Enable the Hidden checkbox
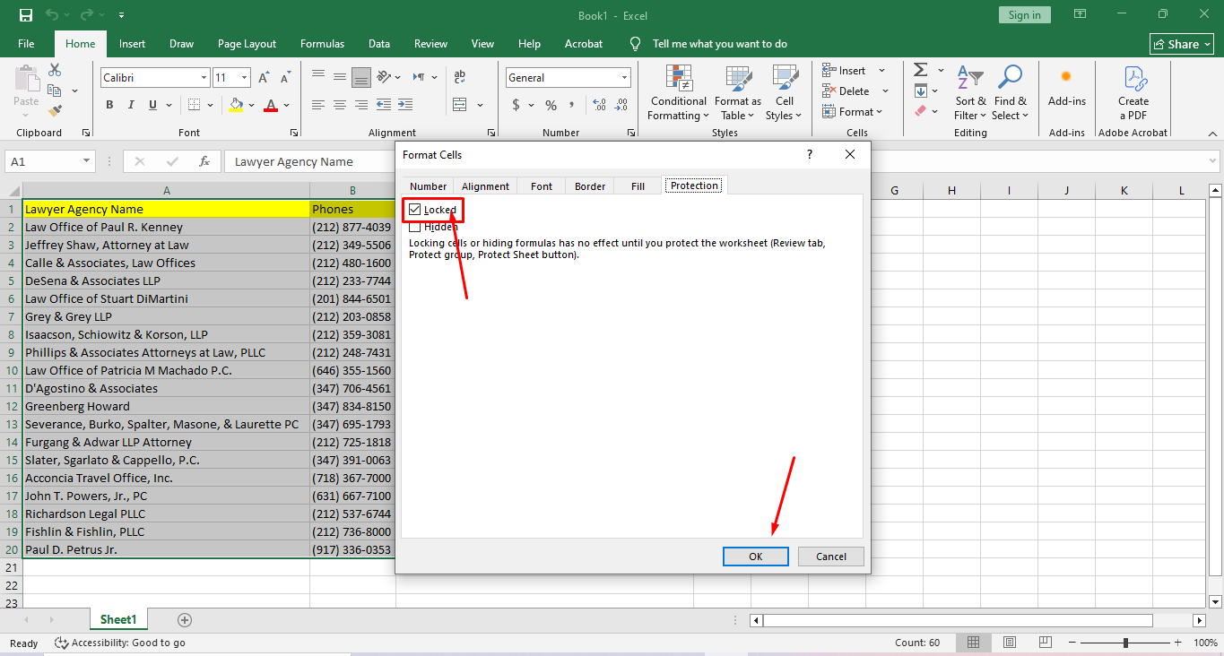Screen dimensions: 1224x656 pos(415,228)
